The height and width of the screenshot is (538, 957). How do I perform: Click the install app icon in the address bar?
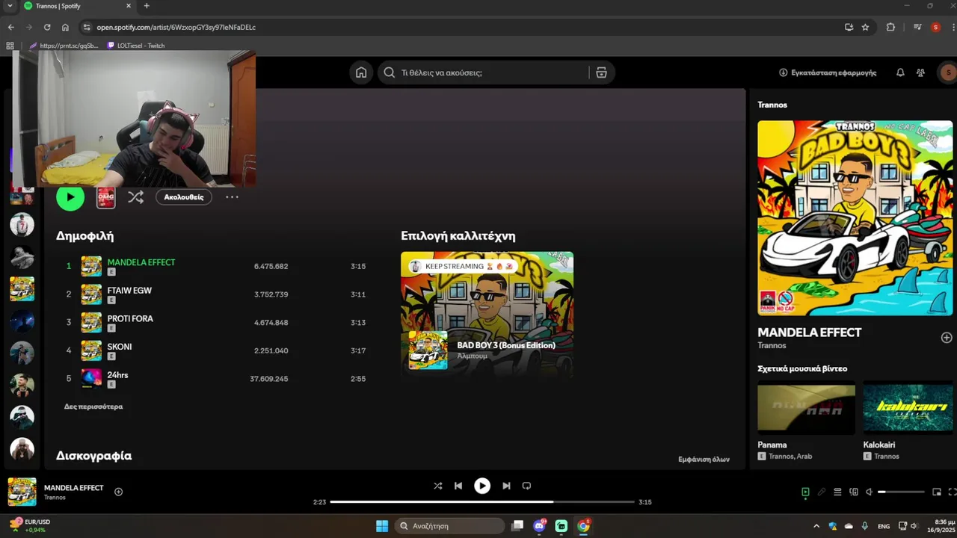click(849, 27)
